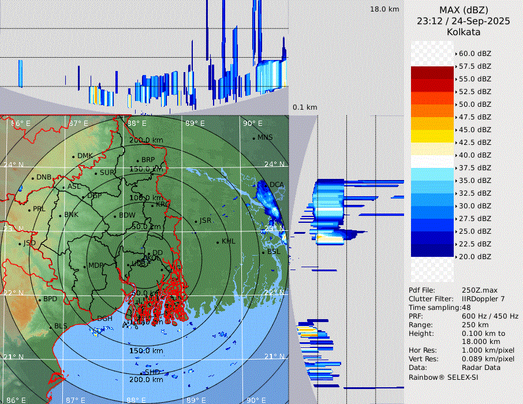Screen dimensions: 523x404
Task: Click the darkest red swatch at legend top
Action: 432,72
